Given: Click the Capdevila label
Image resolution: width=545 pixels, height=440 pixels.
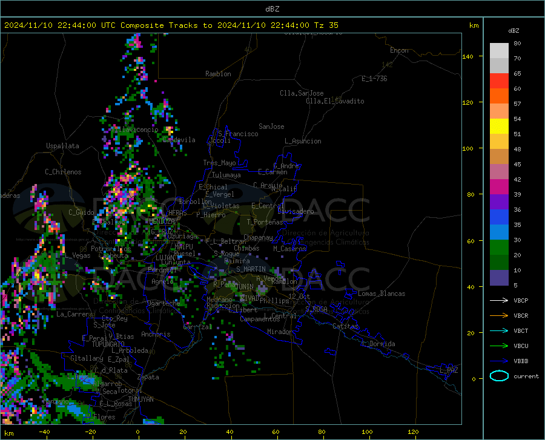Looking at the screenshot, I should pos(179,140).
